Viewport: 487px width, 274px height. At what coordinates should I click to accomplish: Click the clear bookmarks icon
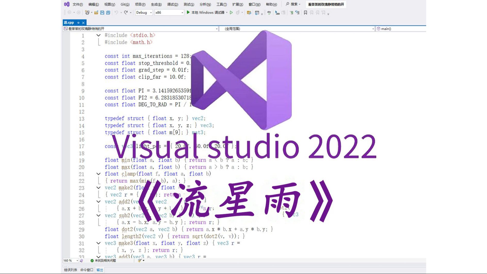point(323,13)
